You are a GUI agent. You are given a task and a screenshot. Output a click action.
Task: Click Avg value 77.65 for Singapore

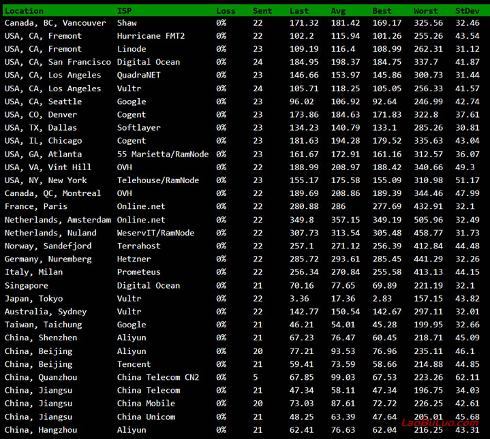pyautogui.click(x=343, y=286)
